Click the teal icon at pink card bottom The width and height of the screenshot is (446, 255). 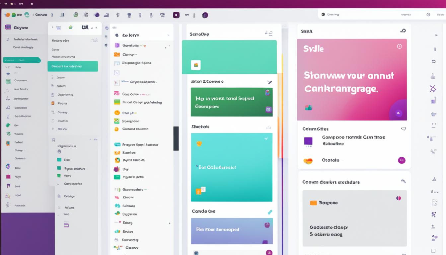pyautogui.click(x=309, y=107)
